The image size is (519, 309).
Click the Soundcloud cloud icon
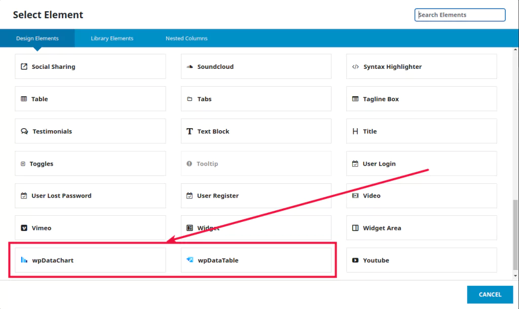pos(190,66)
